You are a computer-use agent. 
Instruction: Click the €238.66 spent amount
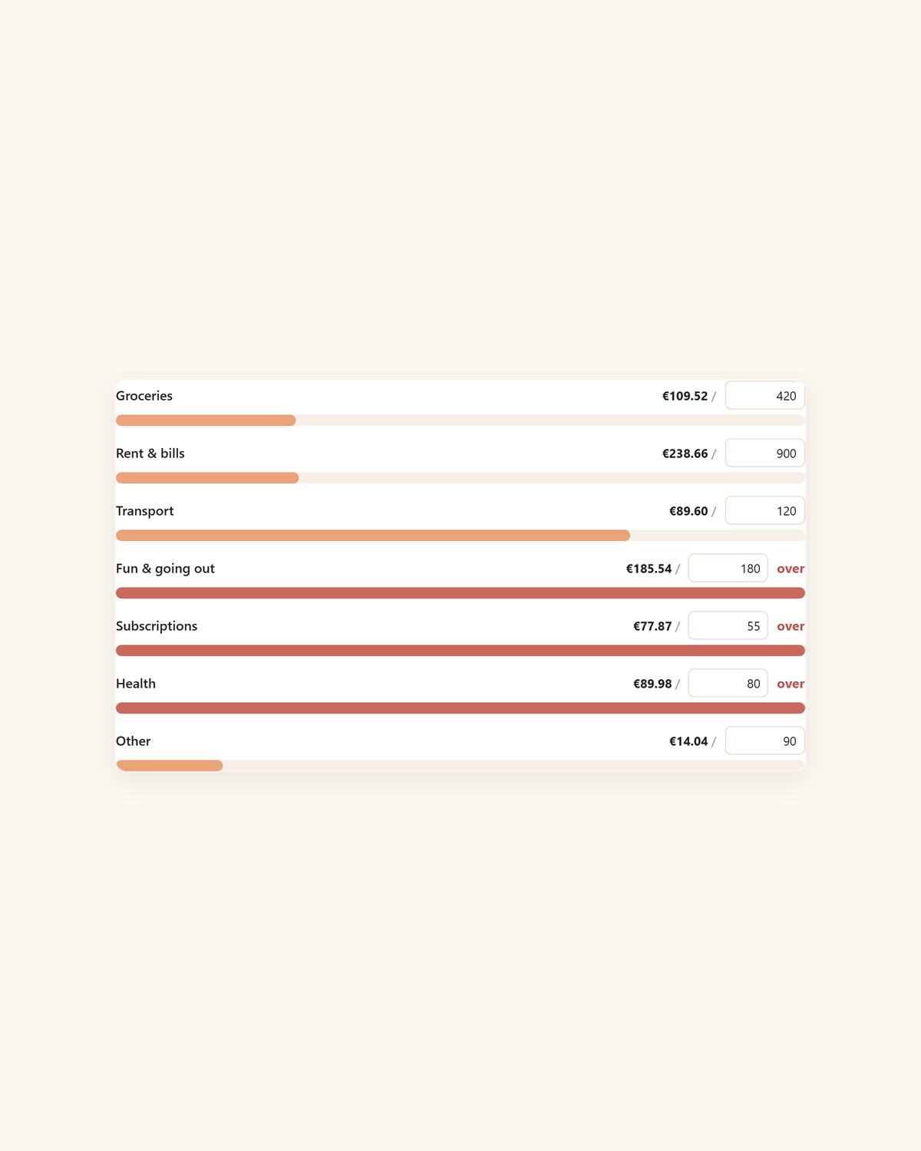click(x=685, y=453)
